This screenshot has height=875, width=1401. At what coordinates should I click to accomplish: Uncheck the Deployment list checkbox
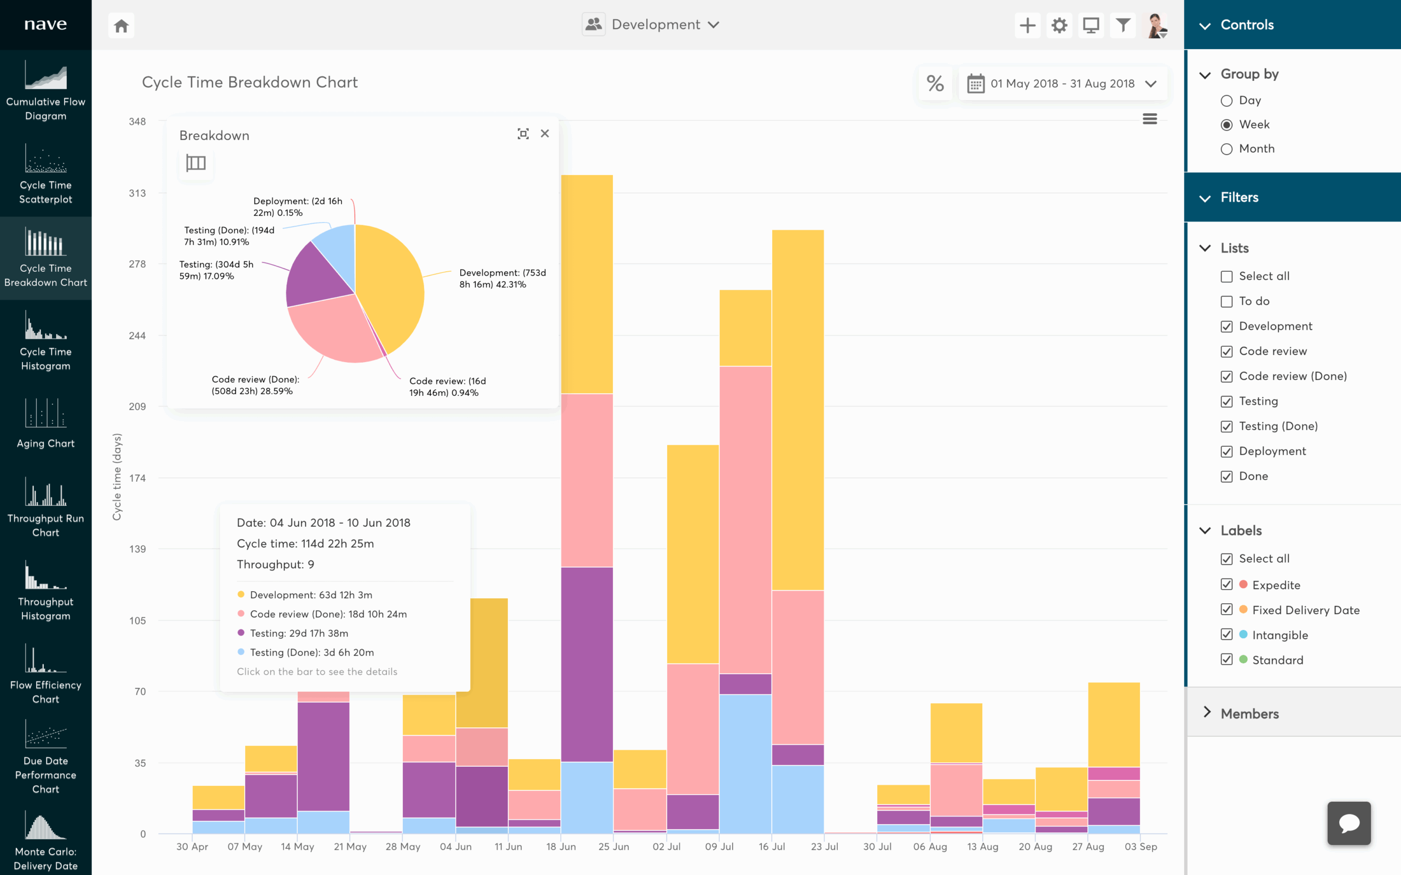(x=1226, y=451)
